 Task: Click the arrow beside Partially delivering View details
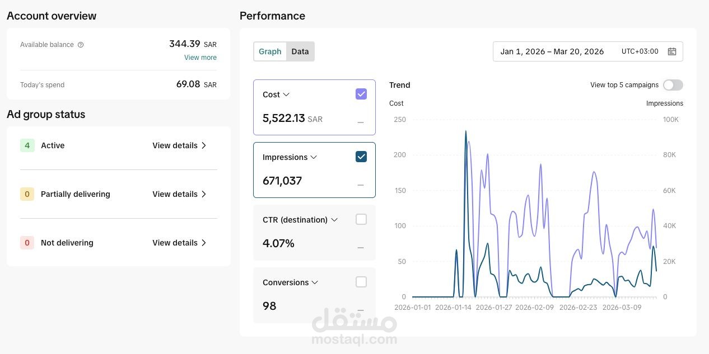coord(204,194)
